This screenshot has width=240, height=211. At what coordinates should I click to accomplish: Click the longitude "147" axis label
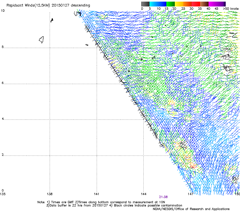tap(191, 194)
